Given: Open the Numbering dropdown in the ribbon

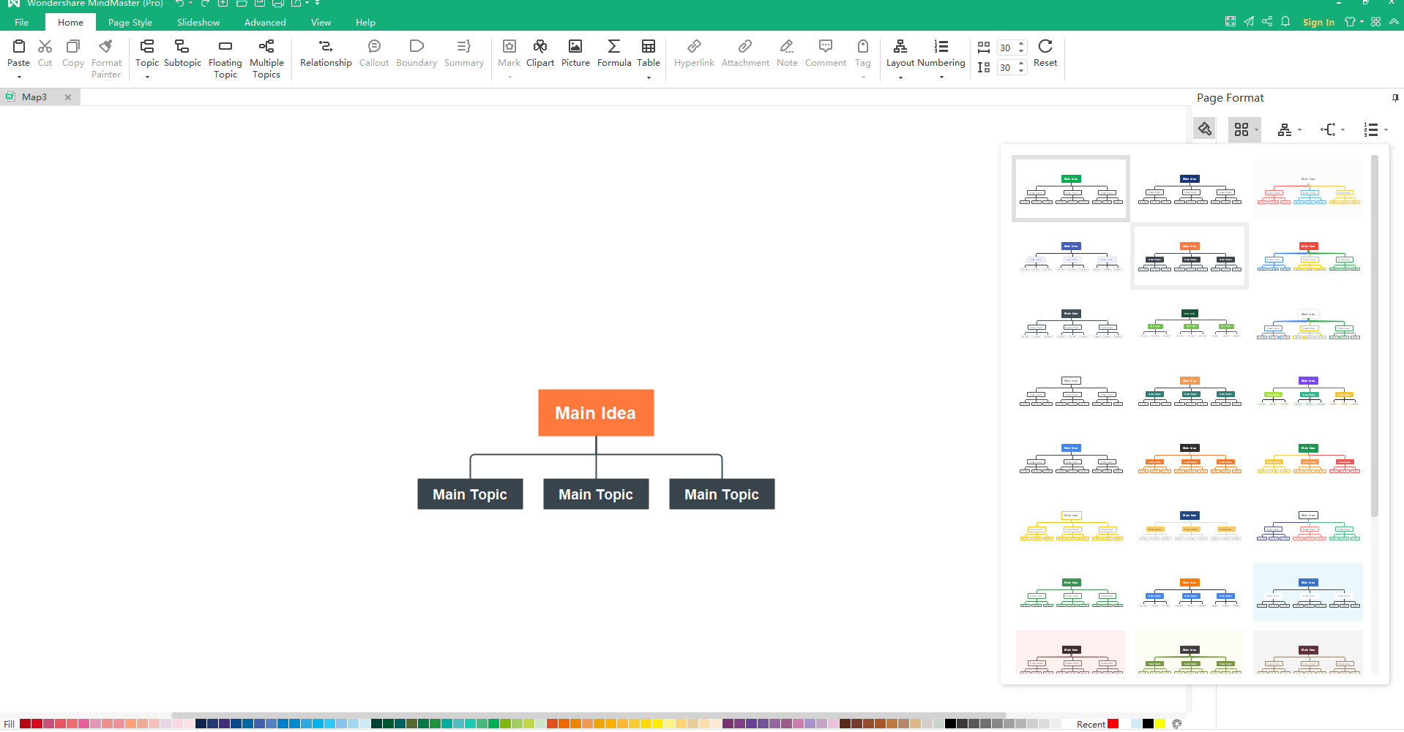Looking at the screenshot, I should pos(941,59).
